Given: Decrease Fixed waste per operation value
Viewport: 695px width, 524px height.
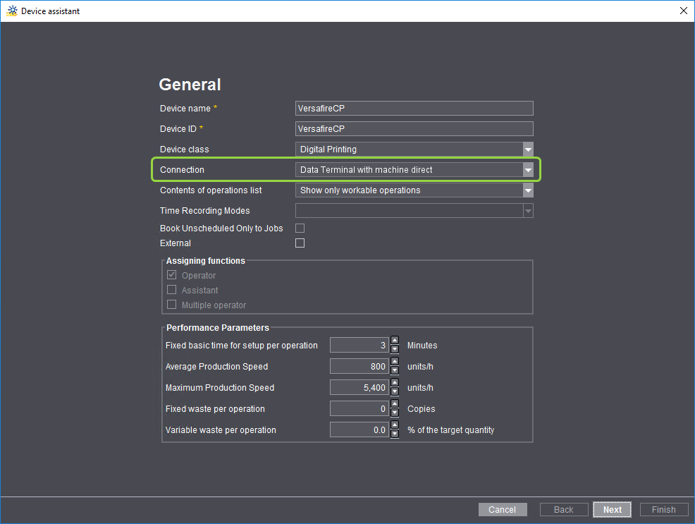Looking at the screenshot, I should [x=395, y=413].
